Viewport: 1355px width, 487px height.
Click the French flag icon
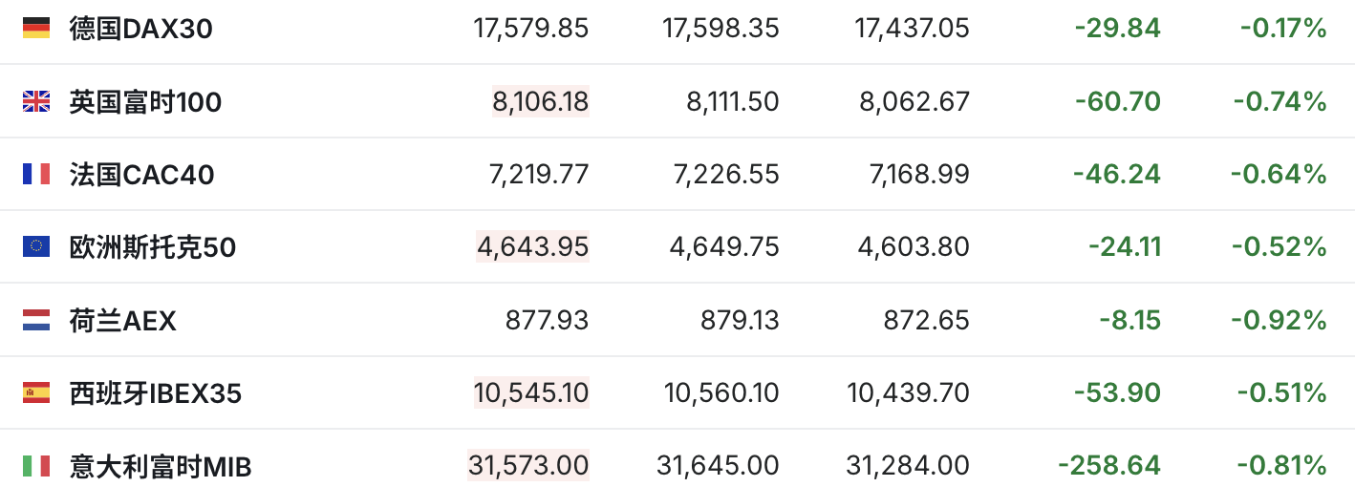coord(36,174)
